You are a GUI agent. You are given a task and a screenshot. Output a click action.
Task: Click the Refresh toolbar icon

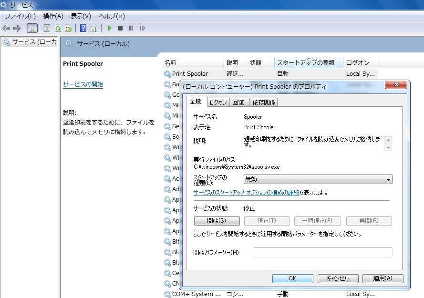tap(58, 28)
